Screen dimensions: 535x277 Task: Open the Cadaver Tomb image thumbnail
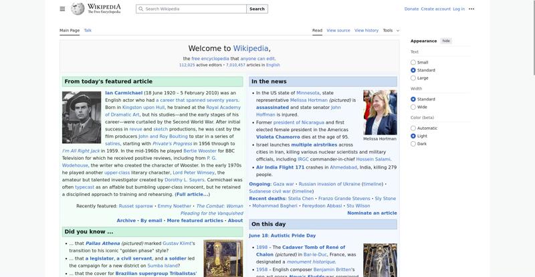380,260
